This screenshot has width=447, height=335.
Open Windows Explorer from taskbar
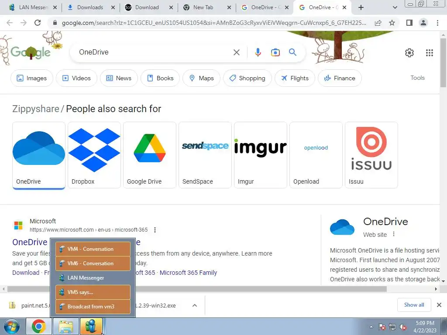pos(66,326)
